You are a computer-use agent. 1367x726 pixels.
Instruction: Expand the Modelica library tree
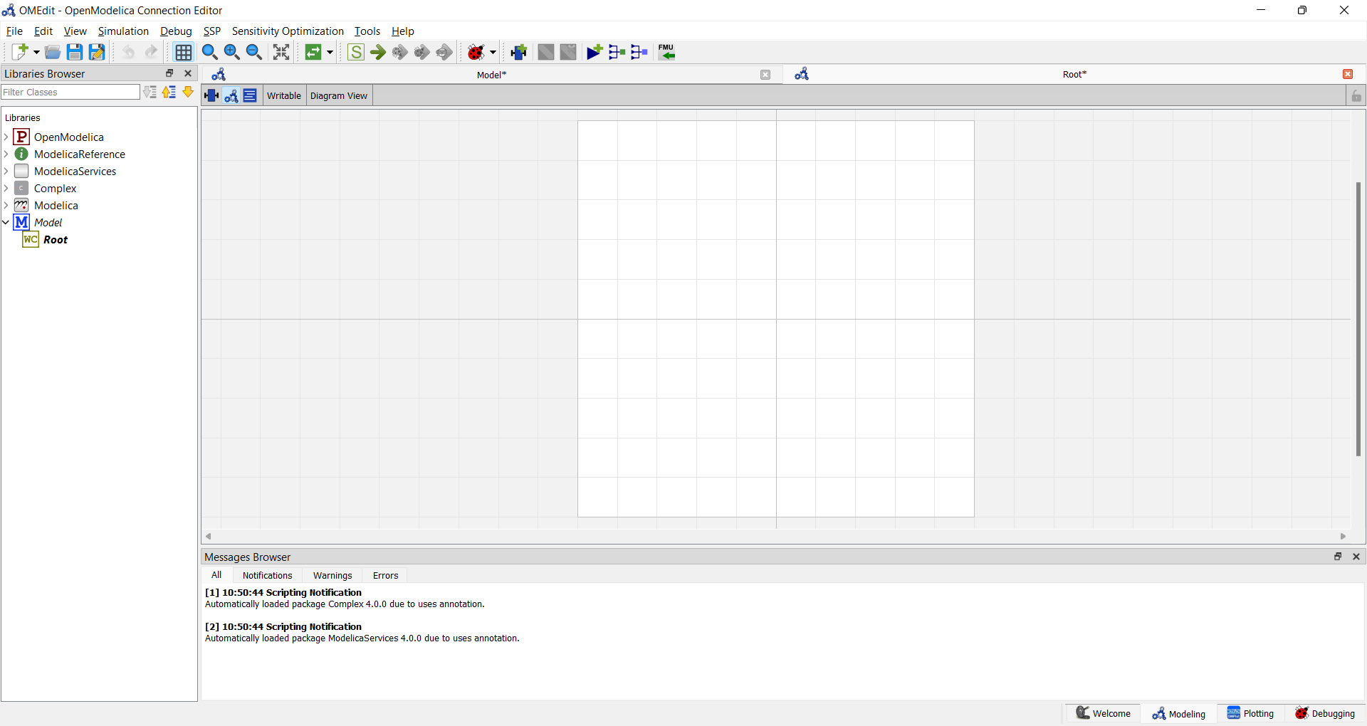pyautogui.click(x=6, y=206)
